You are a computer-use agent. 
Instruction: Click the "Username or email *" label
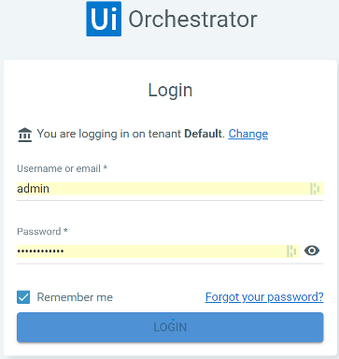pos(62,168)
